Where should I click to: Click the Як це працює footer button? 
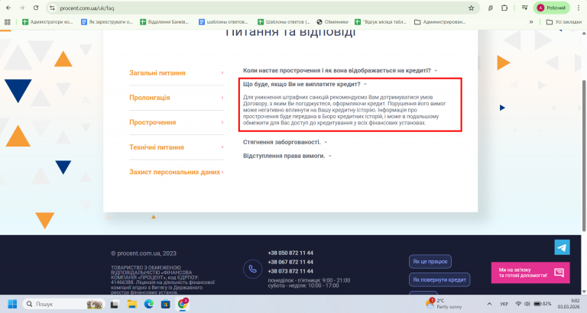pyautogui.click(x=430, y=261)
